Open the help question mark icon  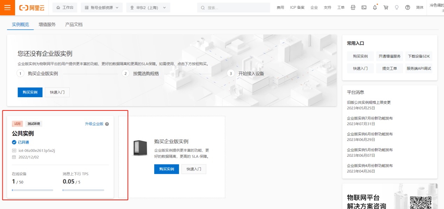click(408, 7)
